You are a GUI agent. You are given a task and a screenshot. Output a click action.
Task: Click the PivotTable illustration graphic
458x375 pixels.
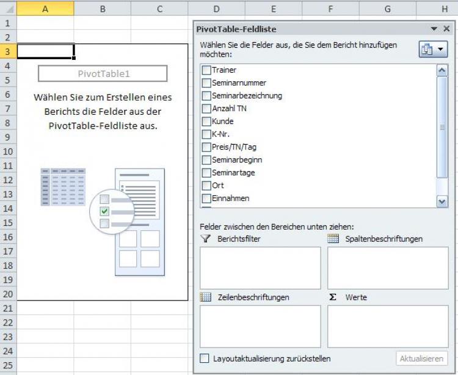[102, 221]
